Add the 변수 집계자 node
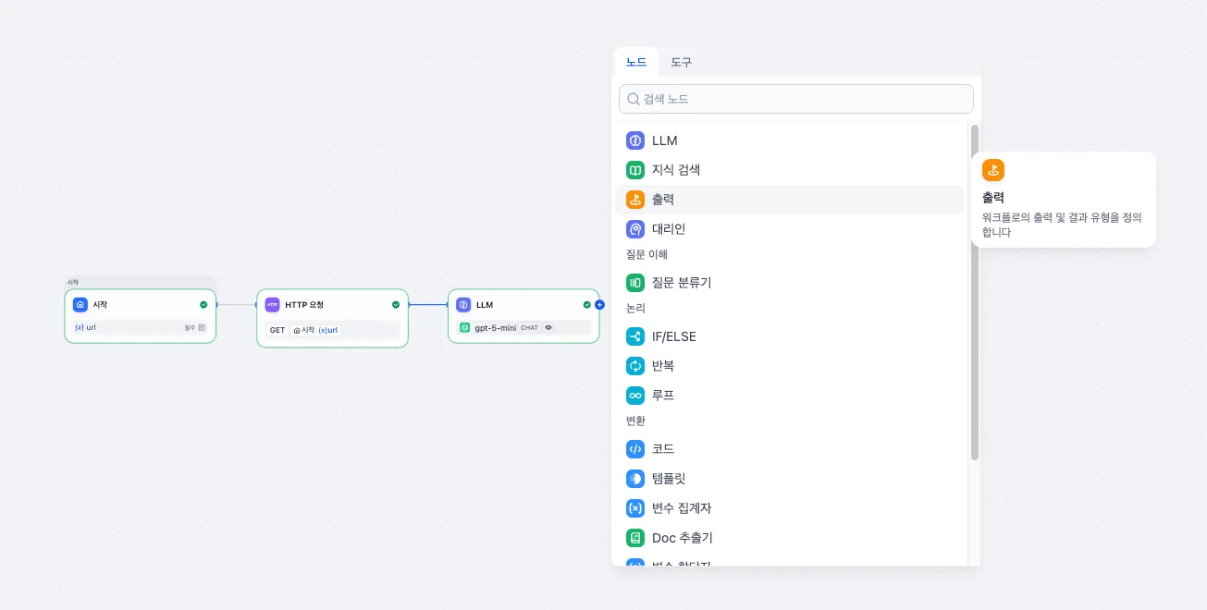 [x=681, y=508]
